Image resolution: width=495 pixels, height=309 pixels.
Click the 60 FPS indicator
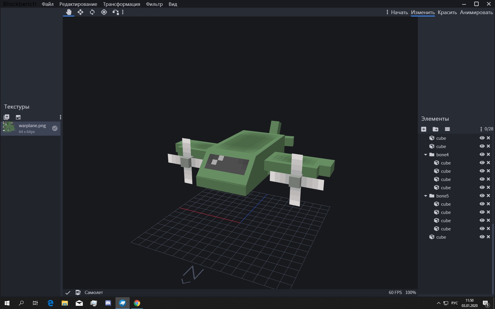pos(395,293)
